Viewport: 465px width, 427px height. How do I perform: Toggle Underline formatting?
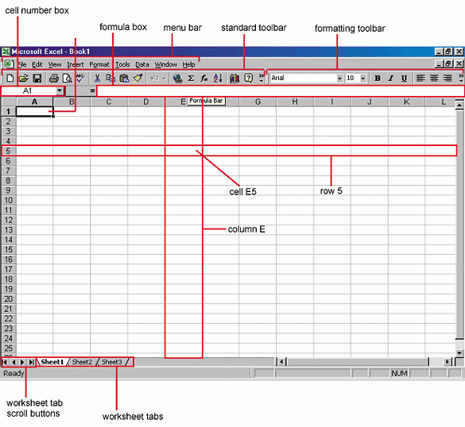coord(404,79)
